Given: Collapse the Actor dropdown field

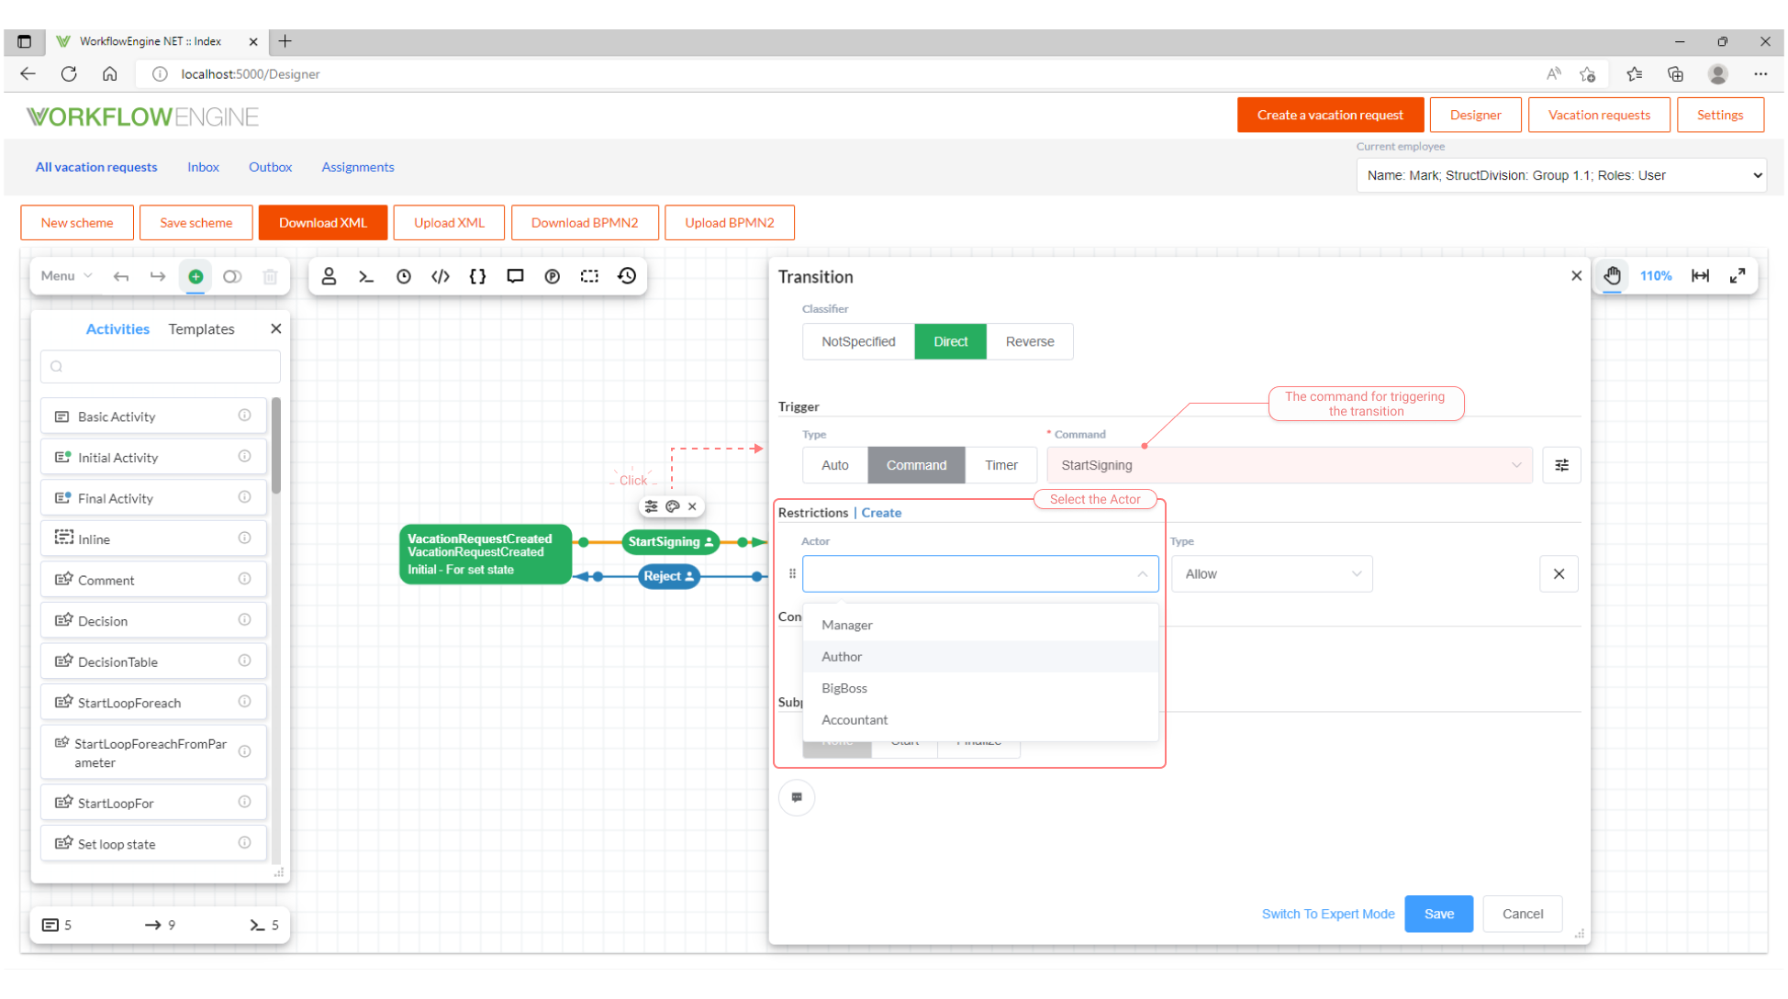Looking at the screenshot, I should pos(980,574).
